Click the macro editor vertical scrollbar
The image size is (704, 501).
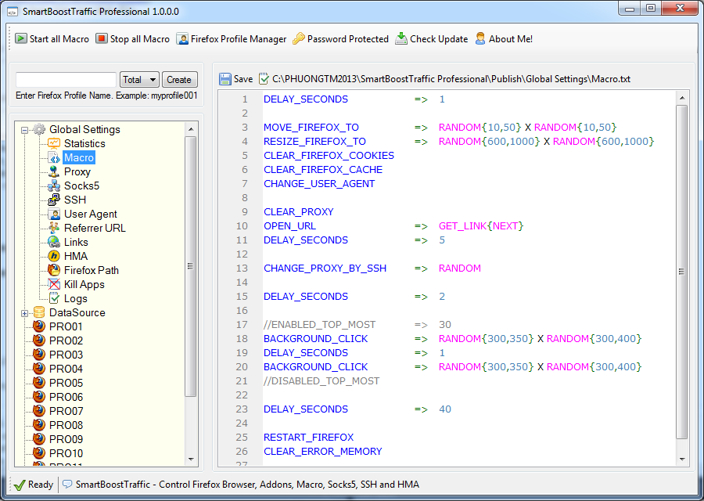point(681,270)
